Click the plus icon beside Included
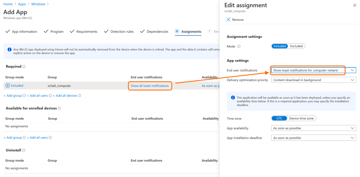This screenshot has width=360, height=177. pos(8,85)
